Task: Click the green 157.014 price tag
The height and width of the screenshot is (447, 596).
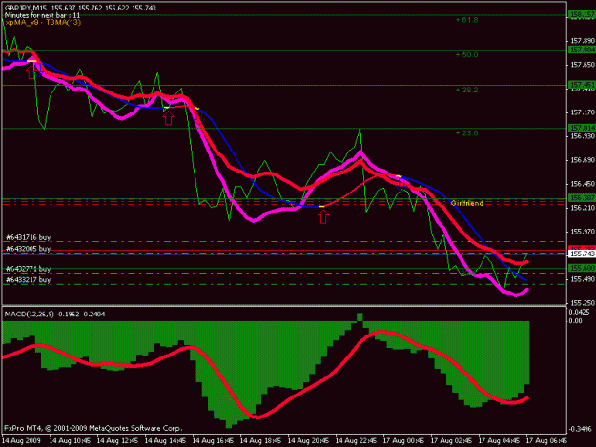Action: 583,128
